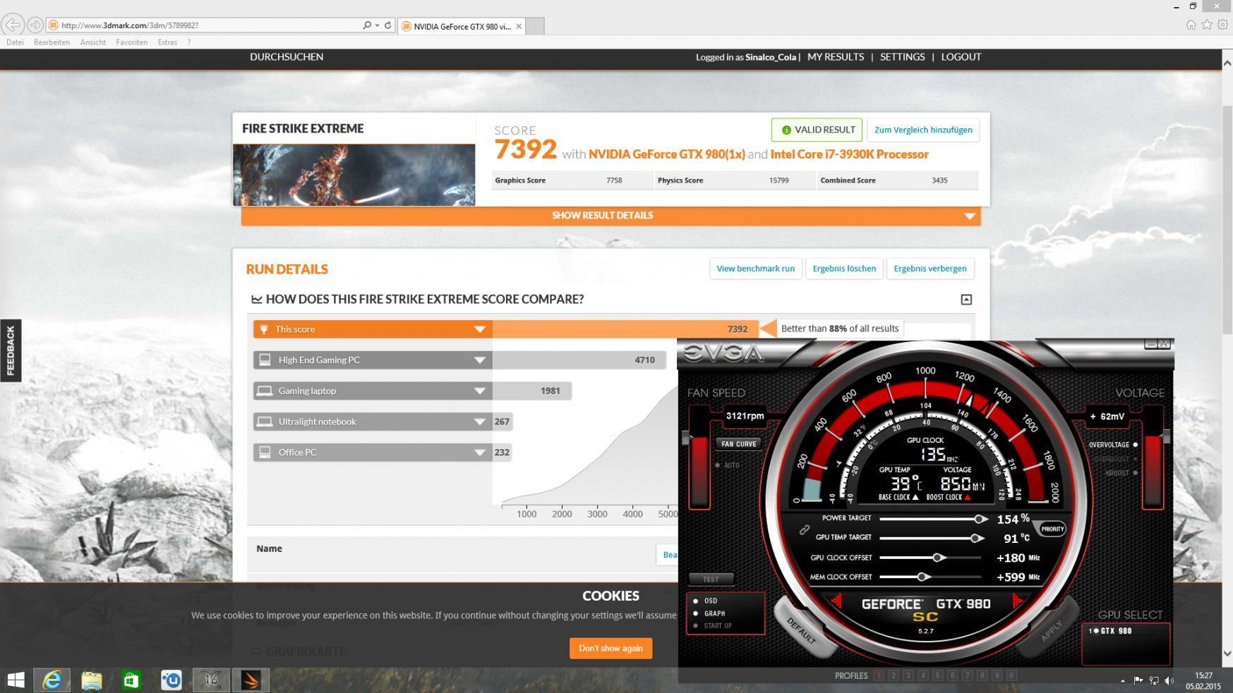Click the Power Target slider handle
This screenshot has width=1233, height=693.
pyautogui.click(x=980, y=519)
